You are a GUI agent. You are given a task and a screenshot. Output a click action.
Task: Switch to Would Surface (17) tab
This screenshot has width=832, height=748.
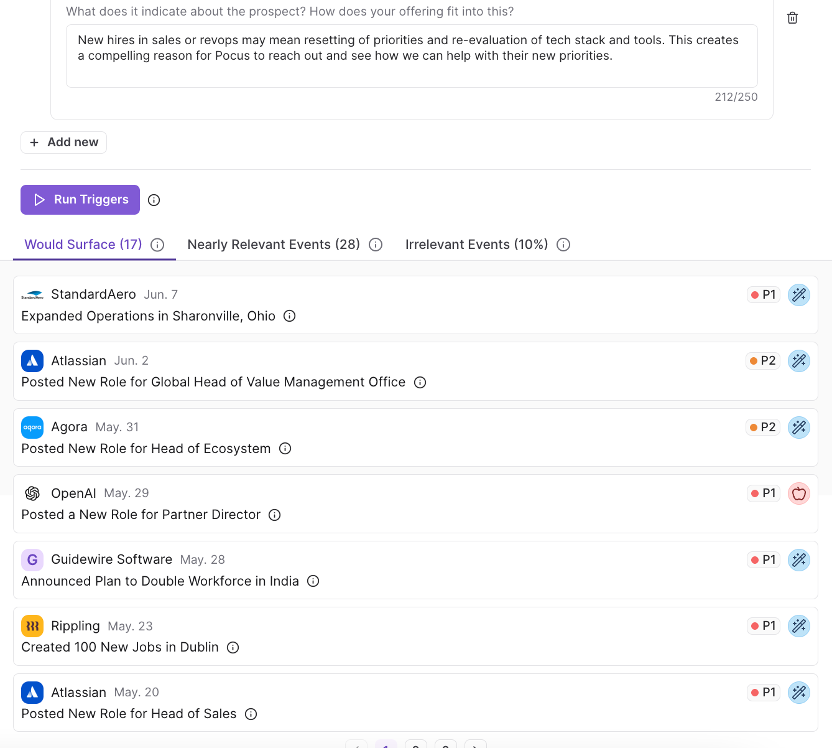tap(83, 245)
